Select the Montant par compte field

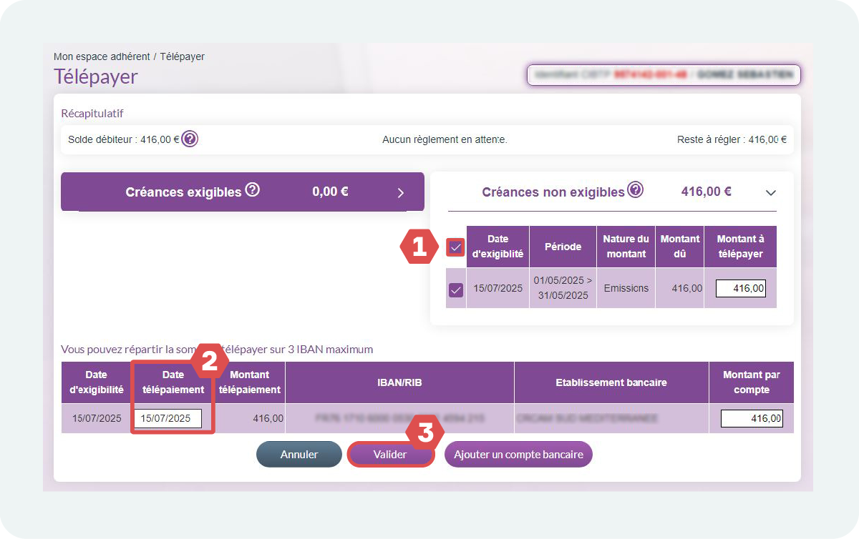tap(752, 419)
